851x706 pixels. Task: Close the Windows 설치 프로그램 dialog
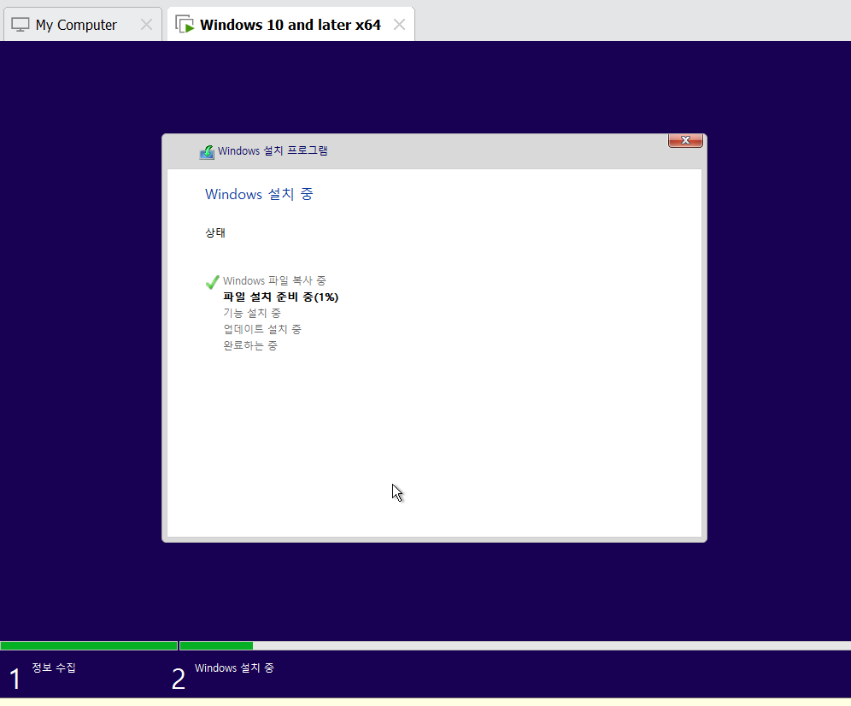pyautogui.click(x=685, y=141)
